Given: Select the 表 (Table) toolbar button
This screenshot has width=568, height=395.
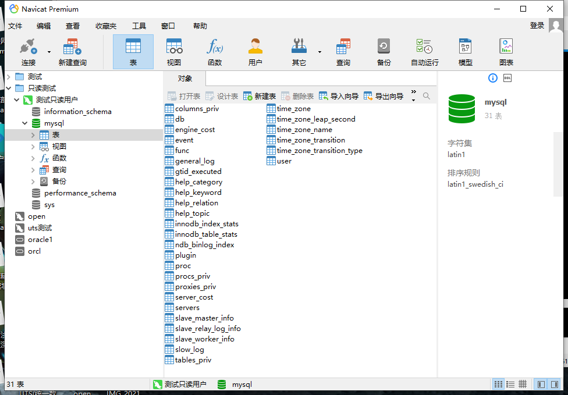Looking at the screenshot, I should pyautogui.click(x=133, y=52).
